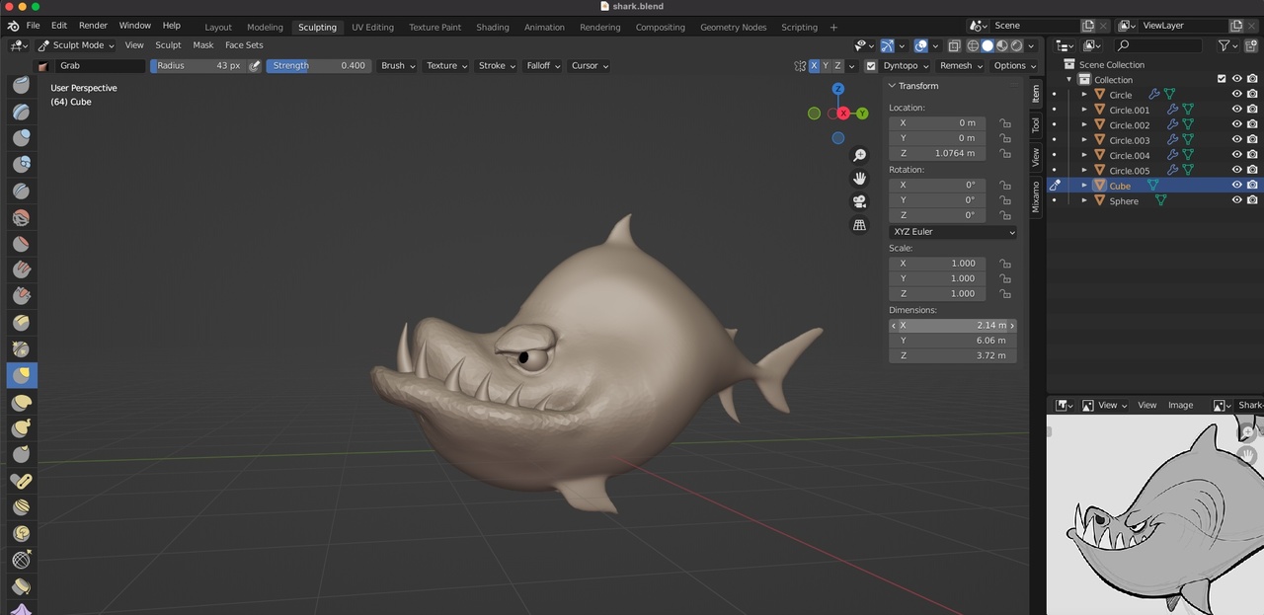Enable rendered viewport shading mode

(x=1017, y=45)
